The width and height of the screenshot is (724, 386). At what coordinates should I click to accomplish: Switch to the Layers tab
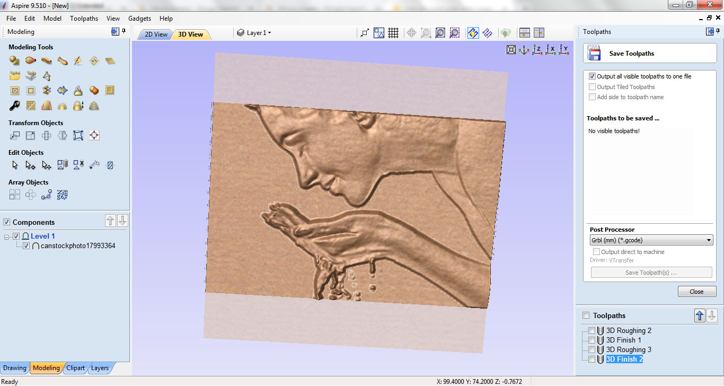[x=100, y=368]
